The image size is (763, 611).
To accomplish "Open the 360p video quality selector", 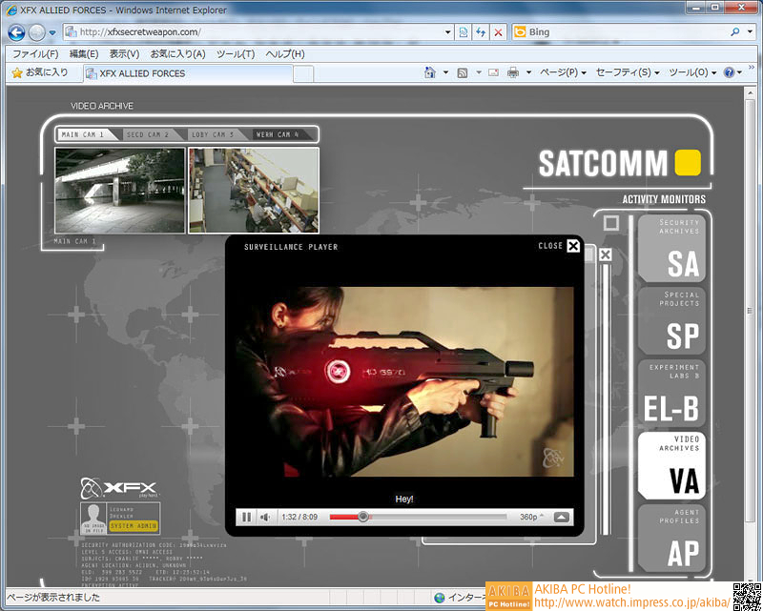I will (531, 517).
